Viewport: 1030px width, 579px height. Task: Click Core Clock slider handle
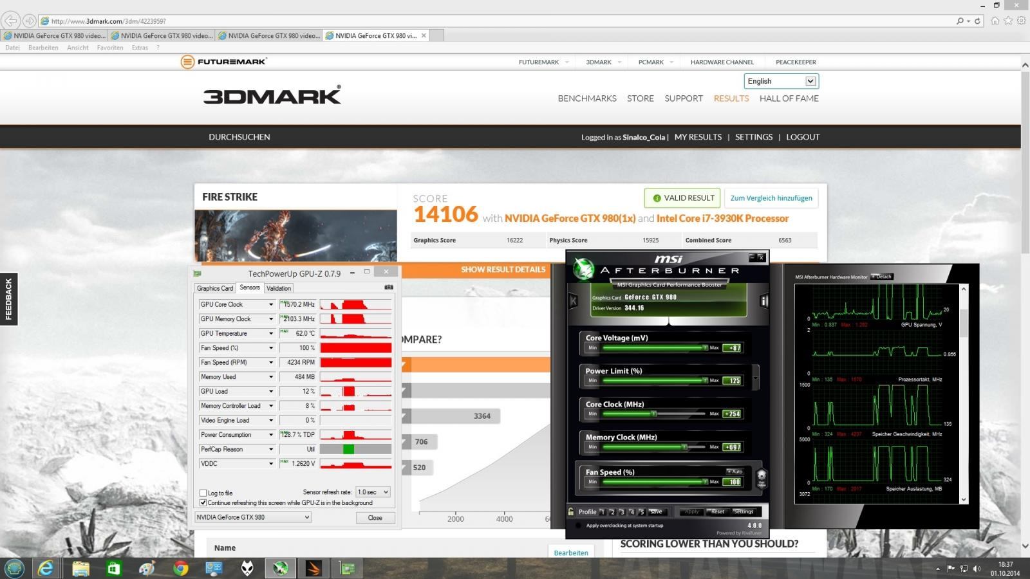click(x=653, y=414)
